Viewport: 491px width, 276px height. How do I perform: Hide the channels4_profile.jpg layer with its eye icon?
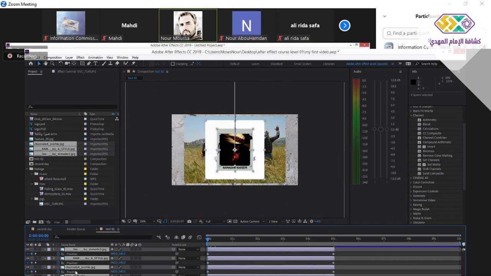28,267
